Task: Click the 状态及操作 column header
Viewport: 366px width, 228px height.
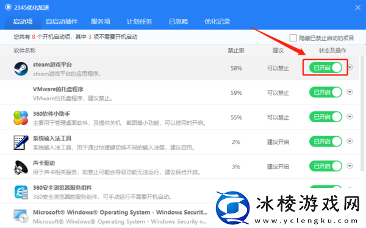Action: point(332,50)
